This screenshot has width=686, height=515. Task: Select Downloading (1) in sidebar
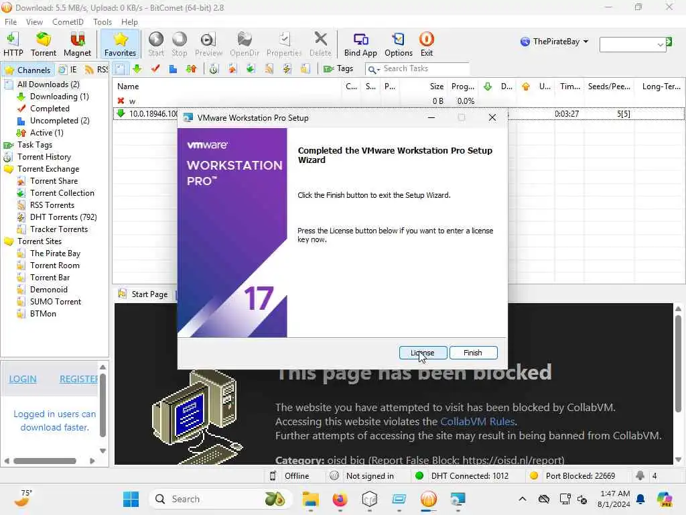coord(59,97)
